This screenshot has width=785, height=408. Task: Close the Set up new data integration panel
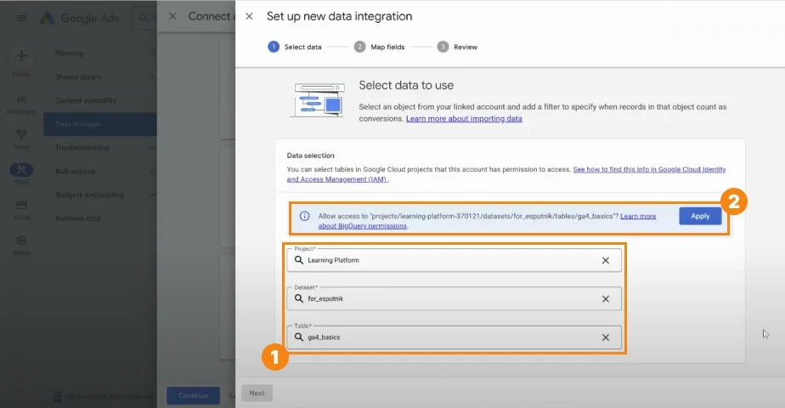point(249,16)
